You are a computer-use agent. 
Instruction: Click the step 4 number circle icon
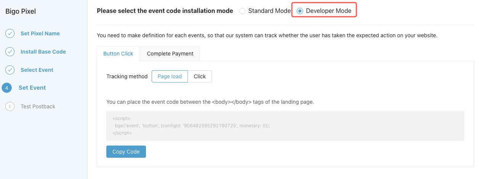[x=6, y=88]
